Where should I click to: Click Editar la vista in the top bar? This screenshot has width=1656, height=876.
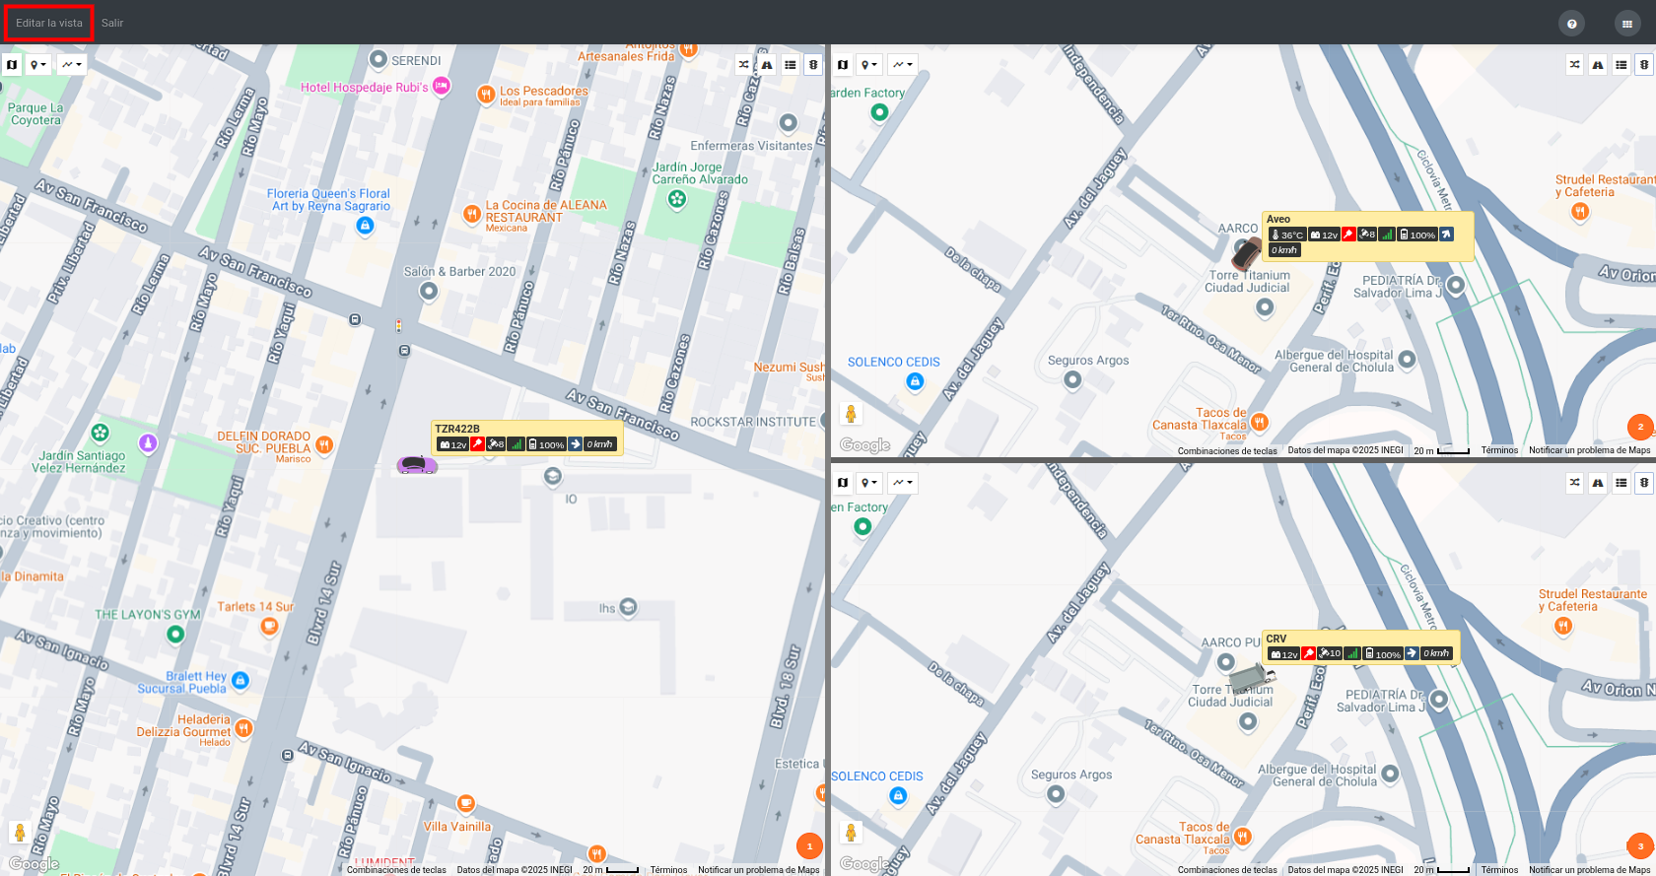click(49, 23)
